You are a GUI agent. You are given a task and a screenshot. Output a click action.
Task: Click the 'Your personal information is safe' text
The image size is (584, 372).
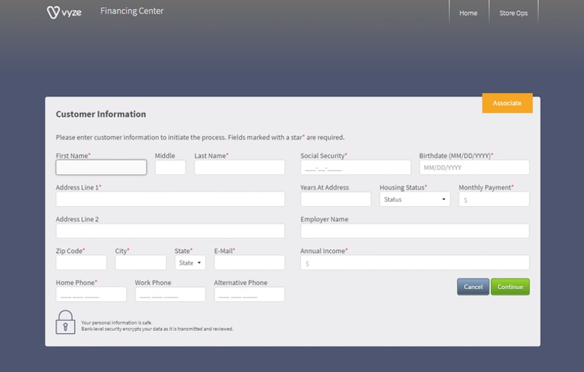(117, 323)
